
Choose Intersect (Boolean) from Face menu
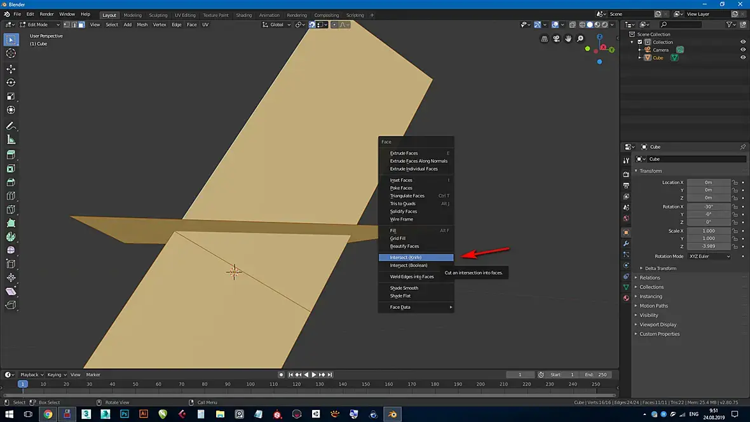click(x=409, y=266)
